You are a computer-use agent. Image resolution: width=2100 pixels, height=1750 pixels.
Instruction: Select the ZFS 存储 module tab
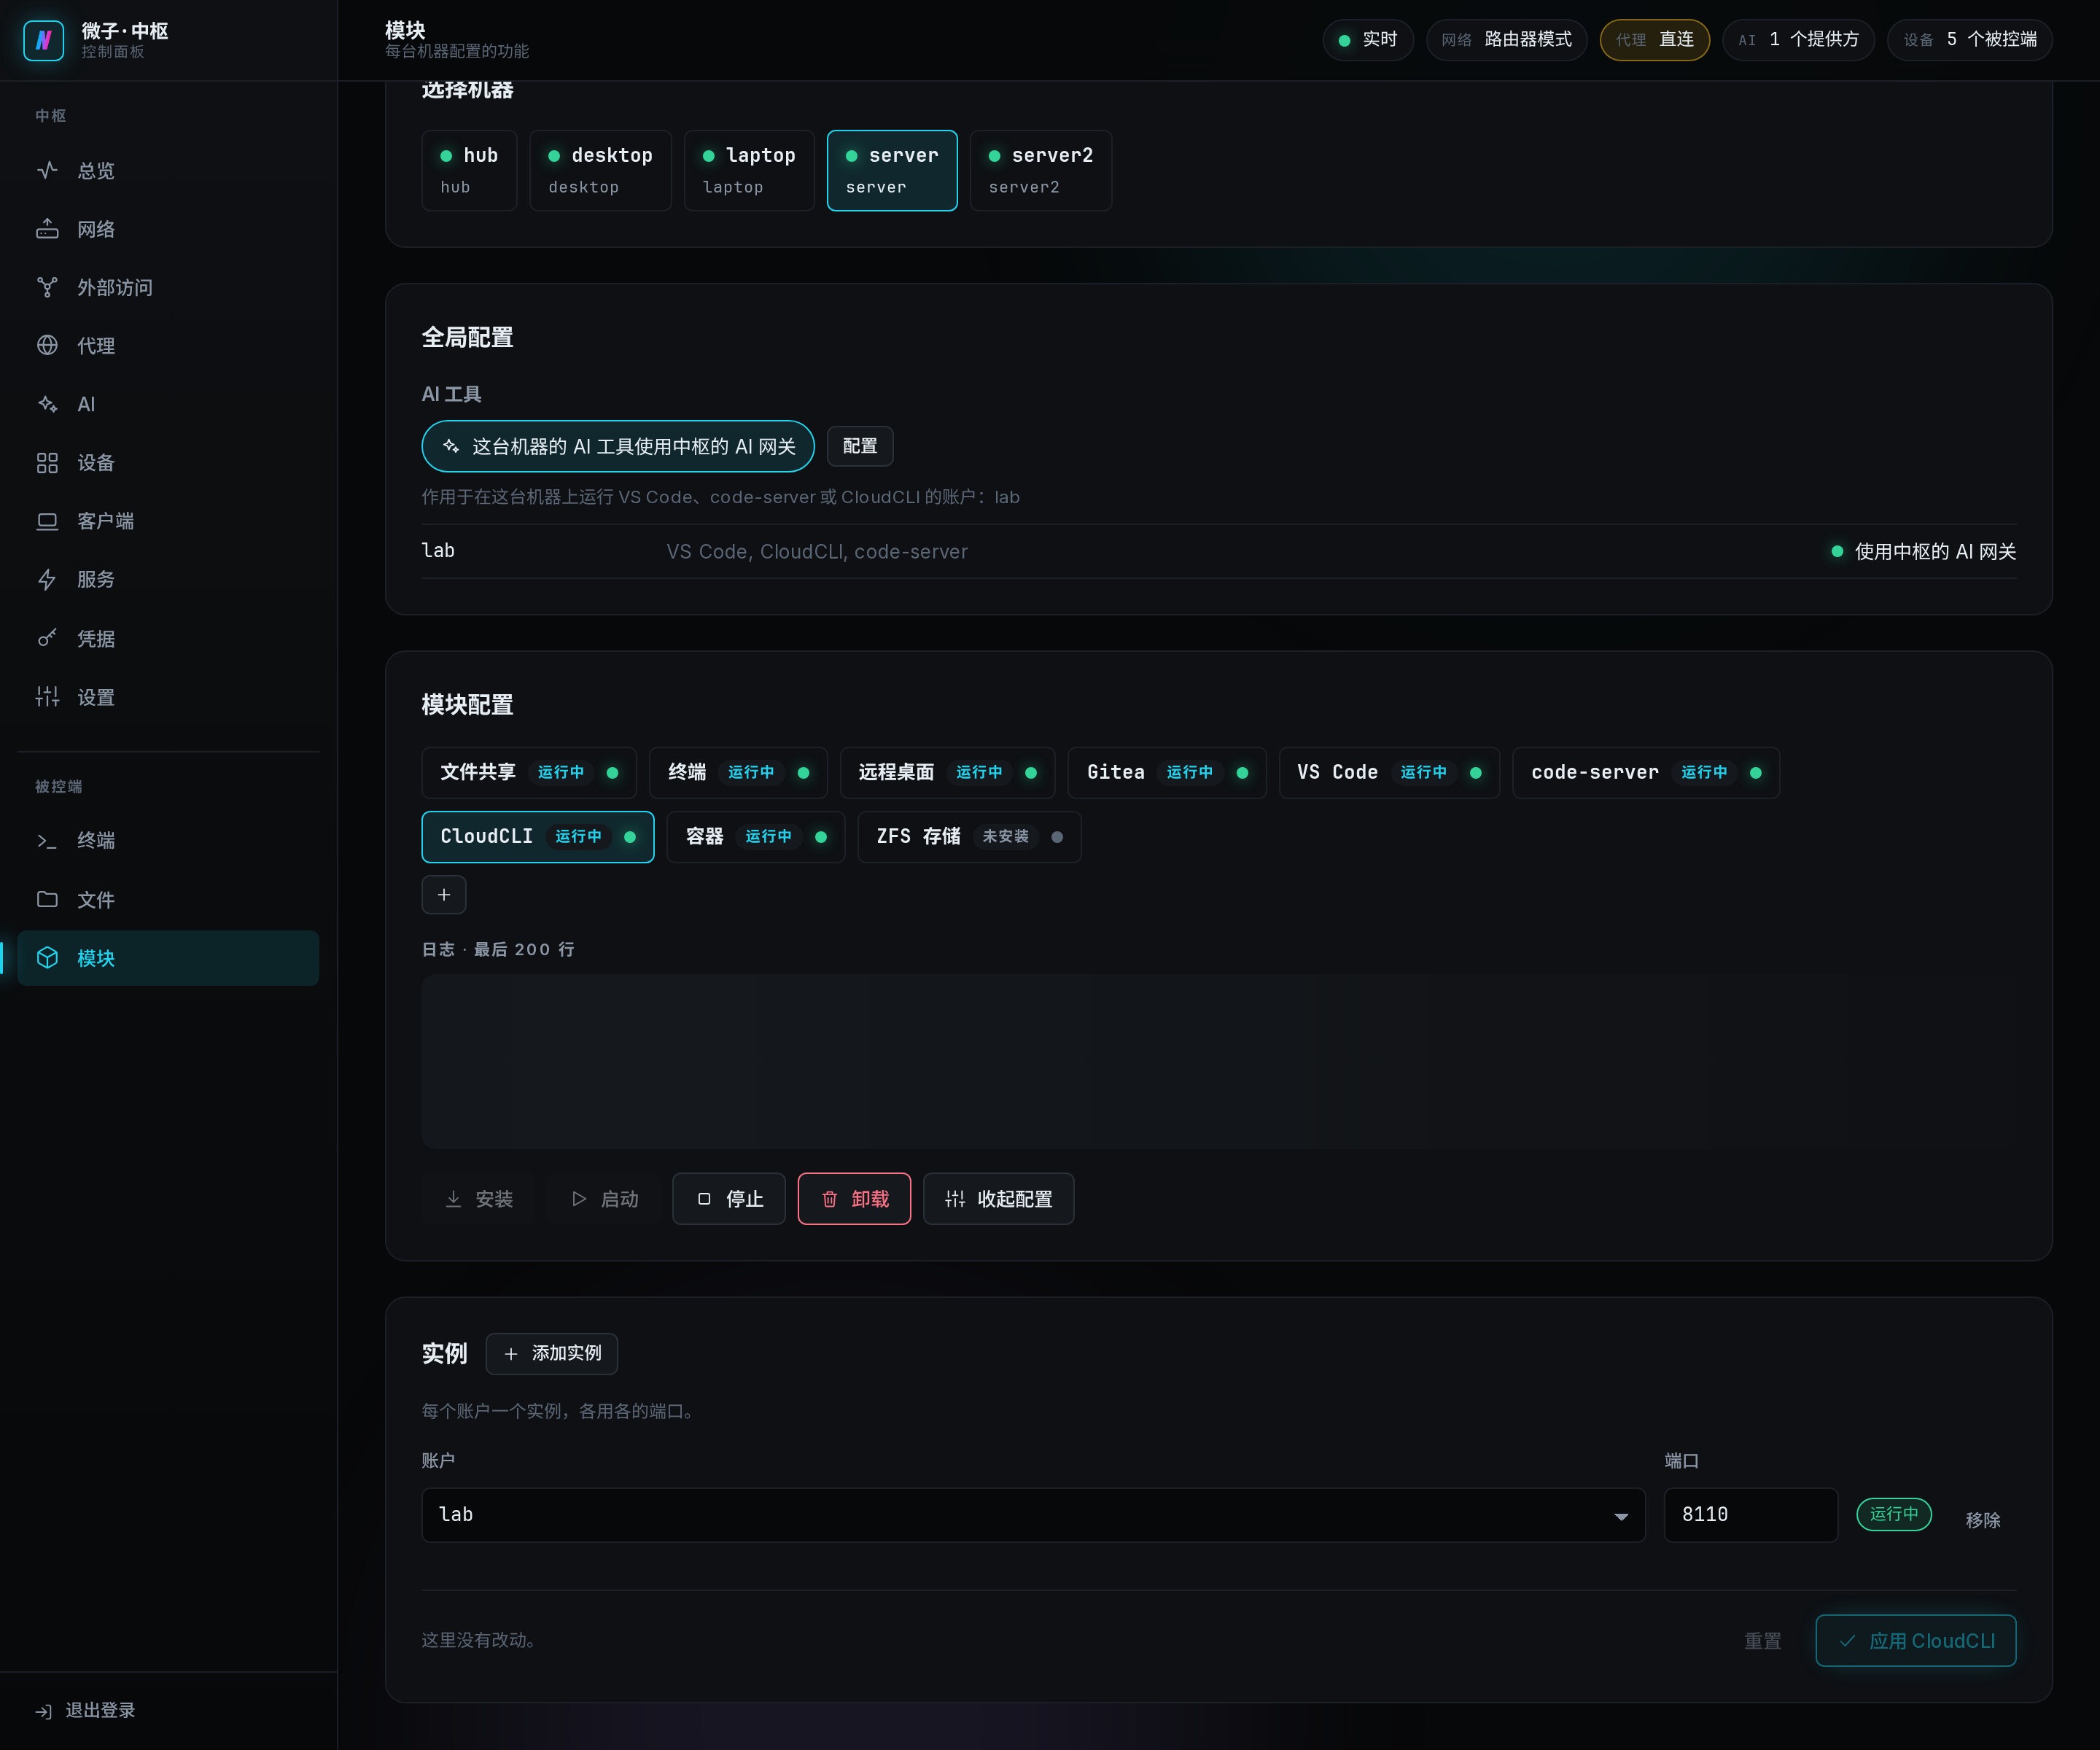(x=969, y=836)
